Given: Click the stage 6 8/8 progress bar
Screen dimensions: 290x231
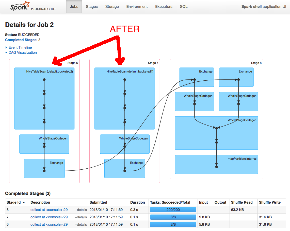Looking at the screenshot, I should 173,225.
